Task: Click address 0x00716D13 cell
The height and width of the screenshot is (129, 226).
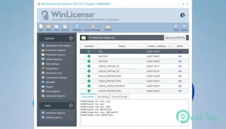Action: point(153,81)
